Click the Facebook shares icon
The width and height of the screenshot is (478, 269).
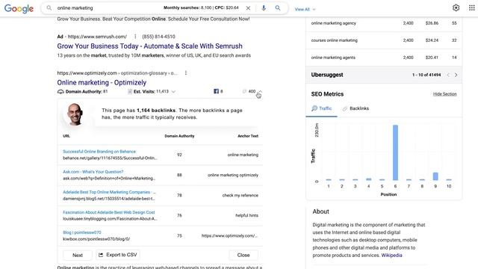pos(216,91)
